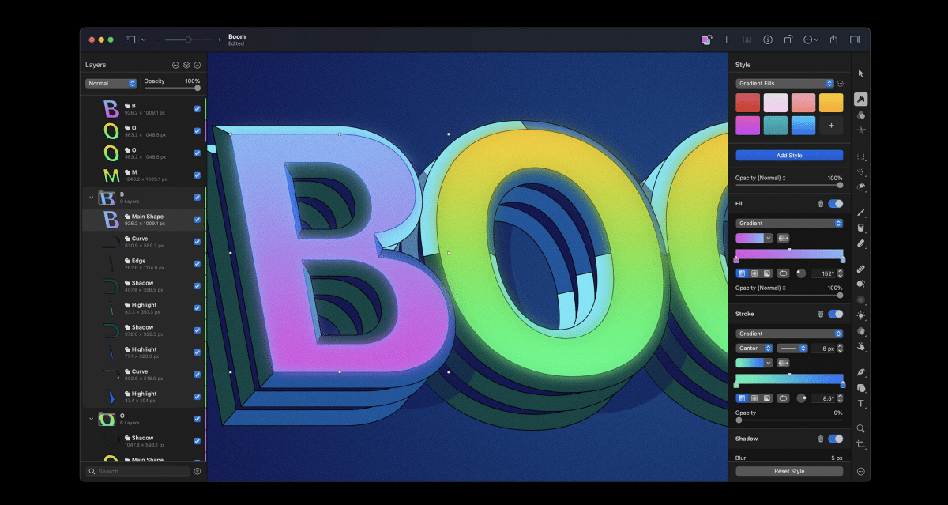Turn off the Stroke toggle switch
This screenshot has width=948, height=505.
(835, 314)
